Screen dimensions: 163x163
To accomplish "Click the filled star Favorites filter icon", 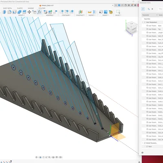I will tap(152, 9).
